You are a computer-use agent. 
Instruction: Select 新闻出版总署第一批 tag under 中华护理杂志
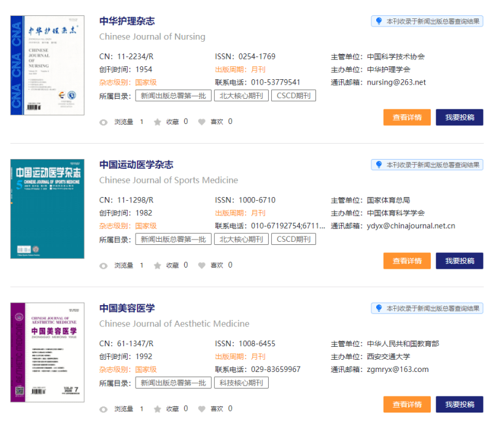[173, 96]
